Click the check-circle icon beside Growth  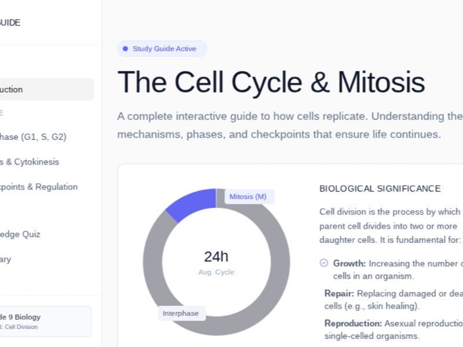point(324,263)
